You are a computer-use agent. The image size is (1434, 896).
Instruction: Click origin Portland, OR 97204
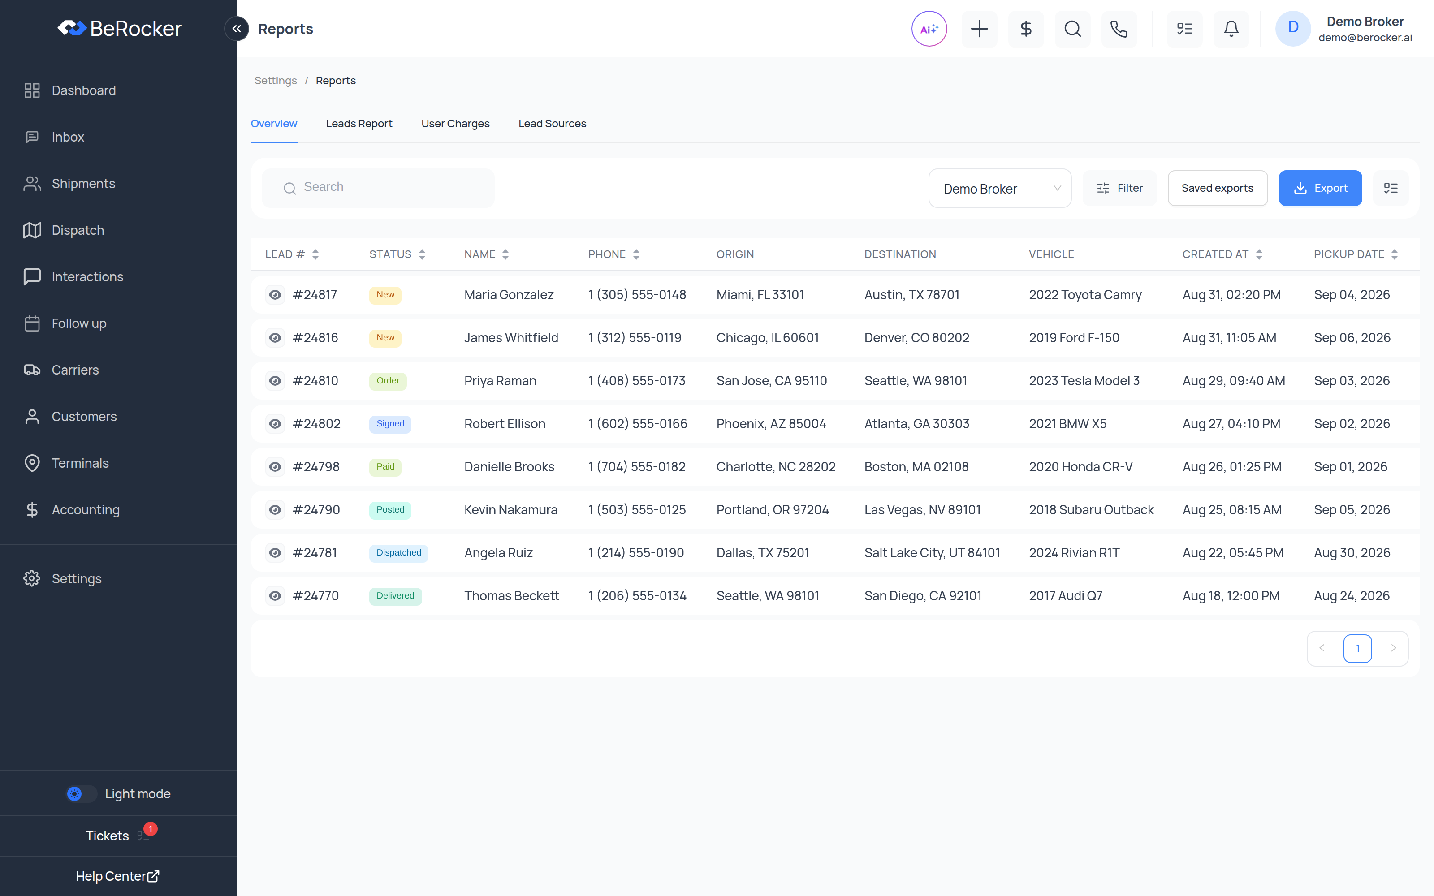tap(772, 510)
